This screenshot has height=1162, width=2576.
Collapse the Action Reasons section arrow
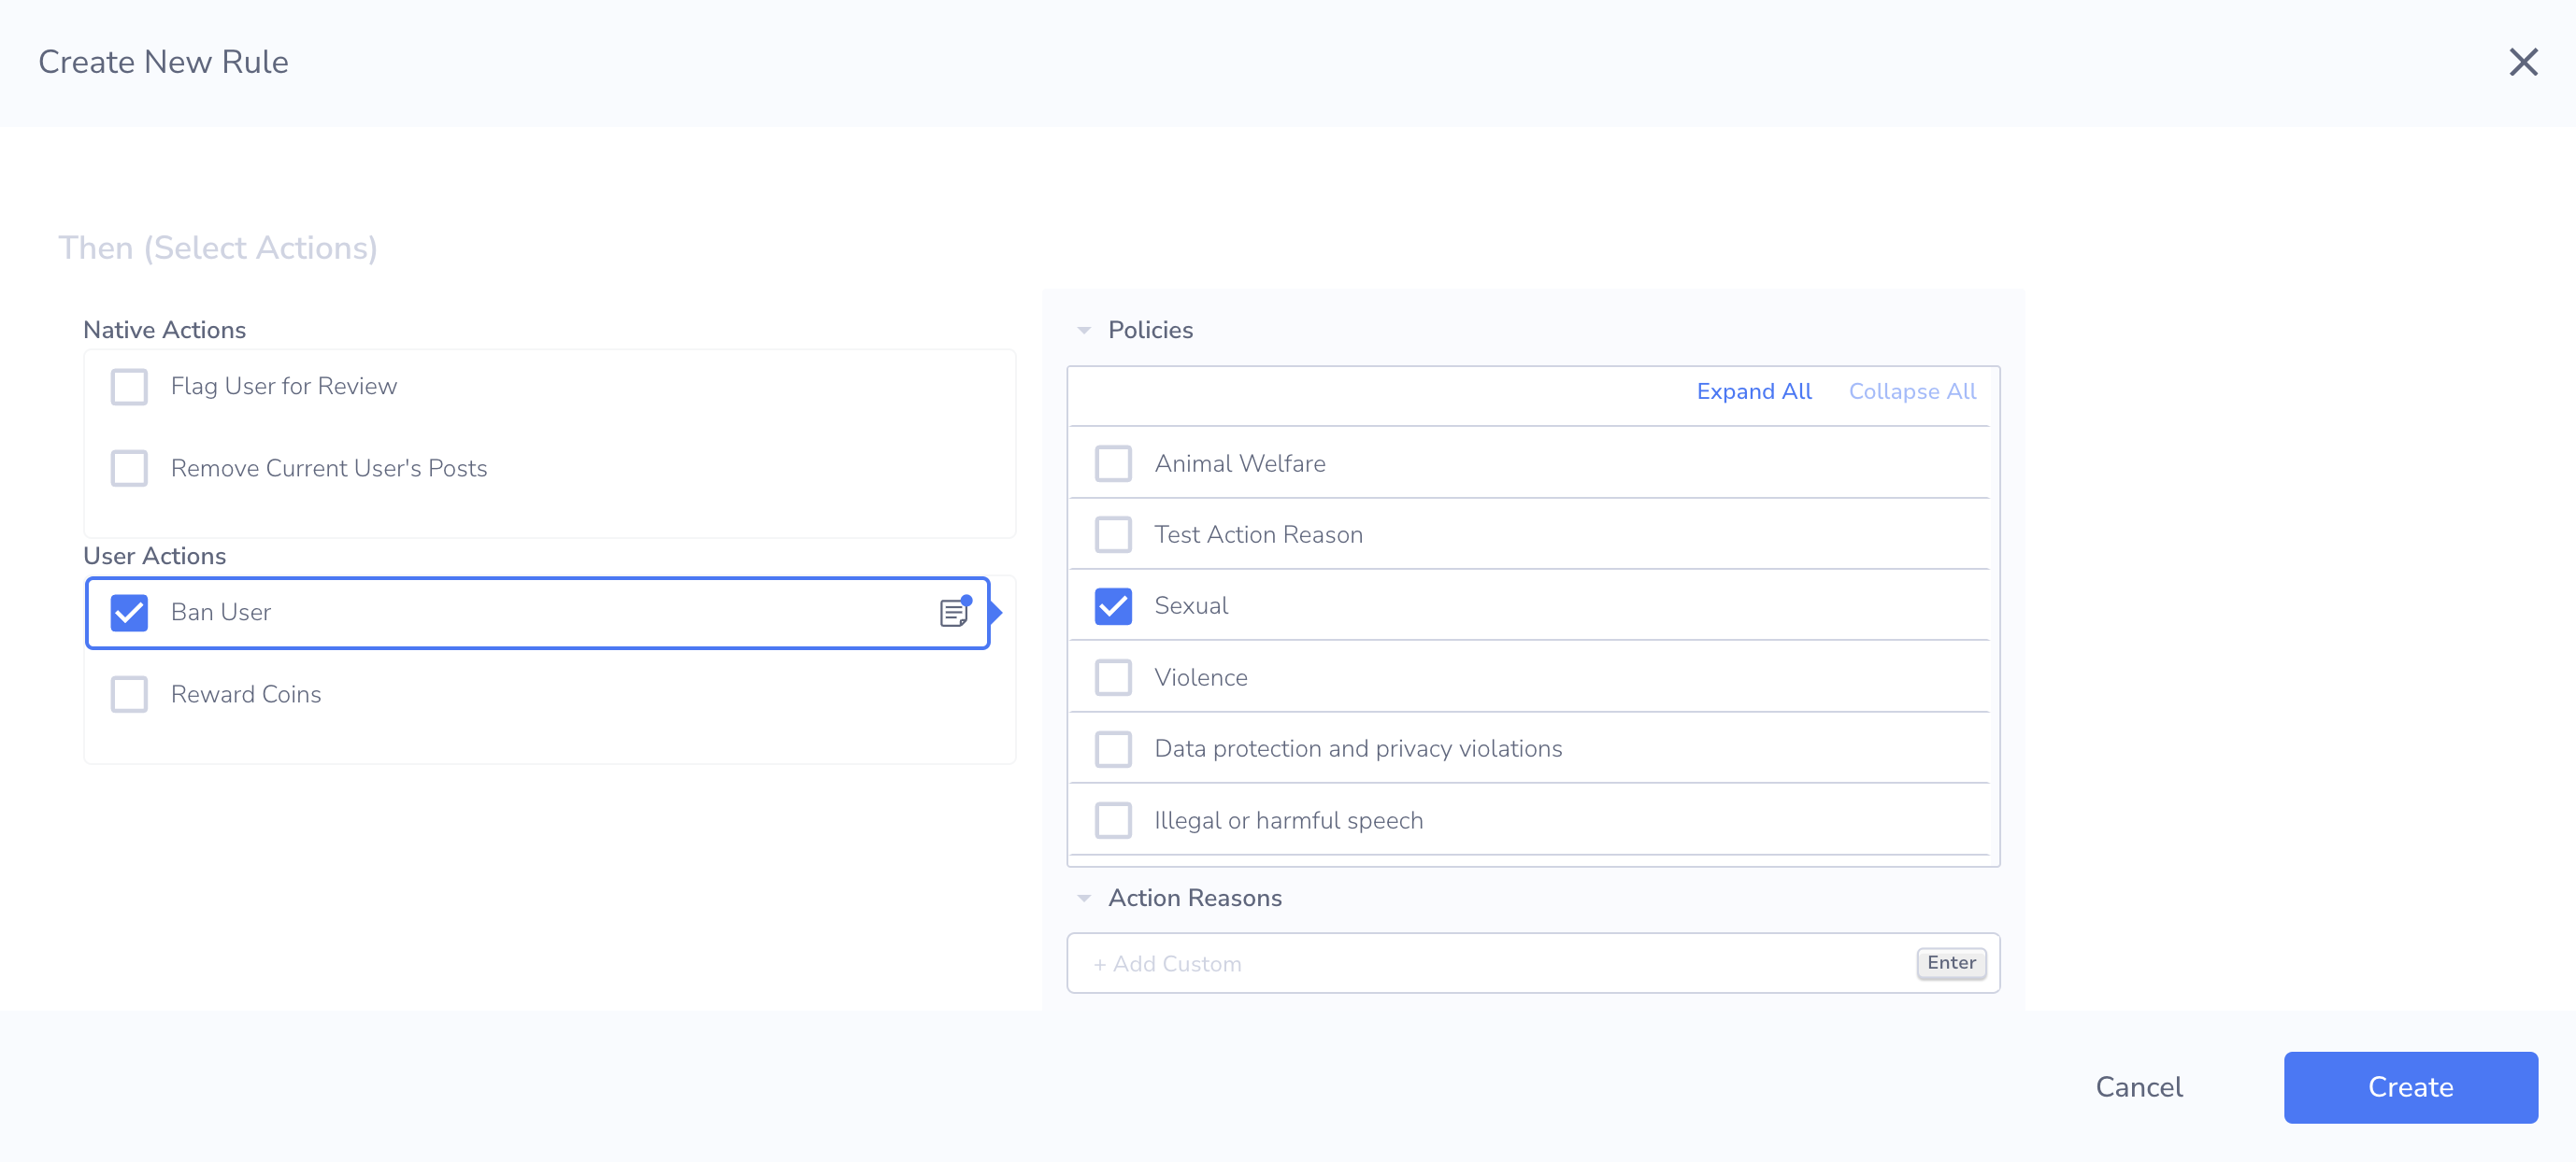pos(1084,899)
